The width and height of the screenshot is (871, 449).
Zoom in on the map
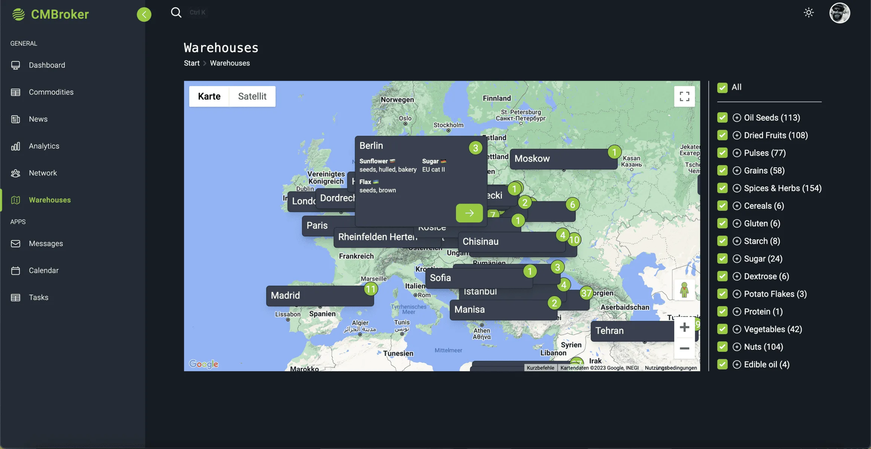pyautogui.click(x=684, y=327)
